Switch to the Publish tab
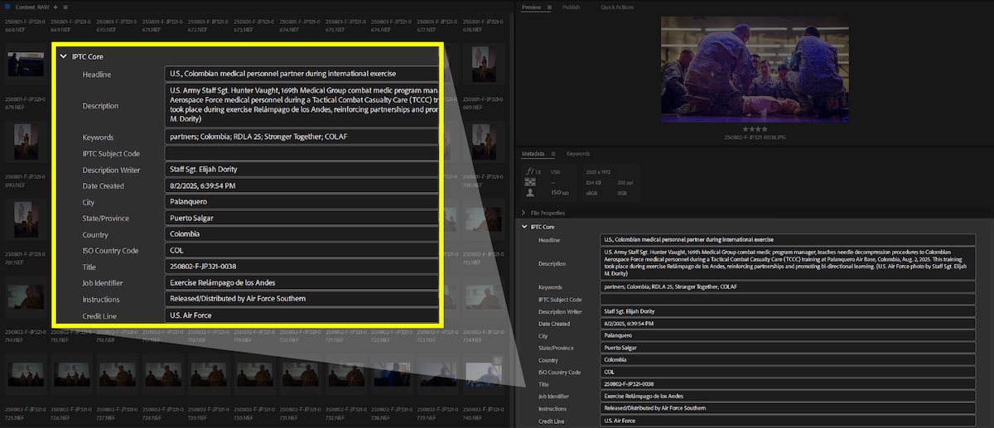994x428 pixels. pyautogui.click(x=571, y=7)
